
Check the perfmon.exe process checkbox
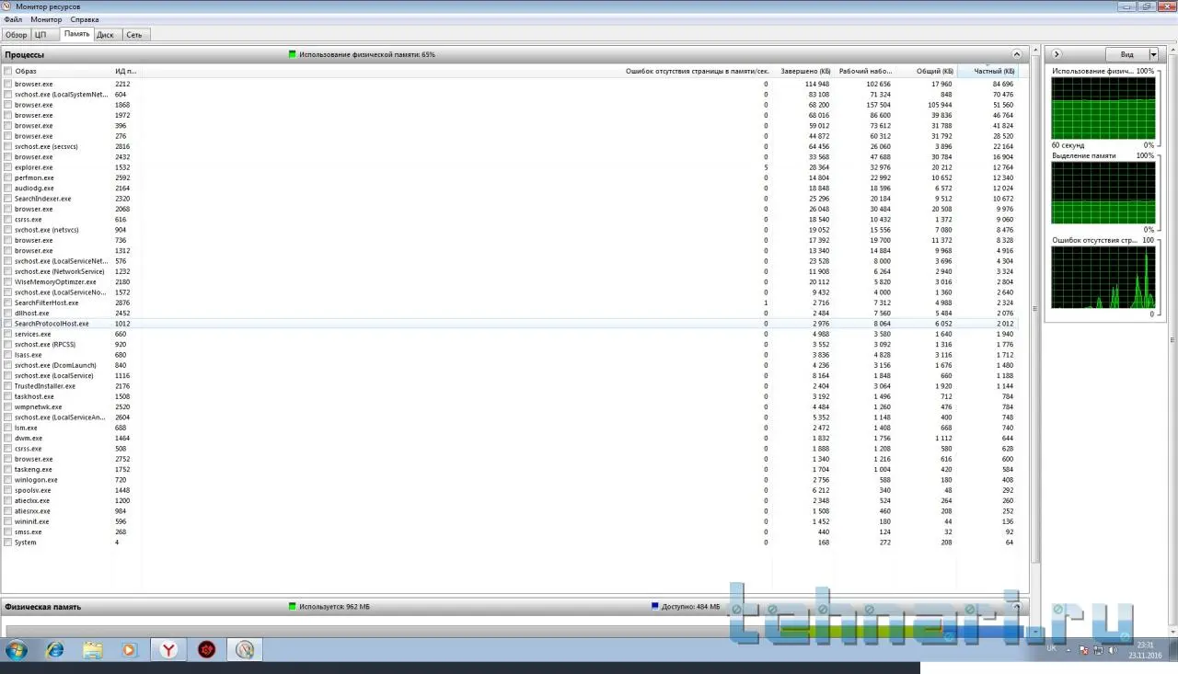coord(8,177)
